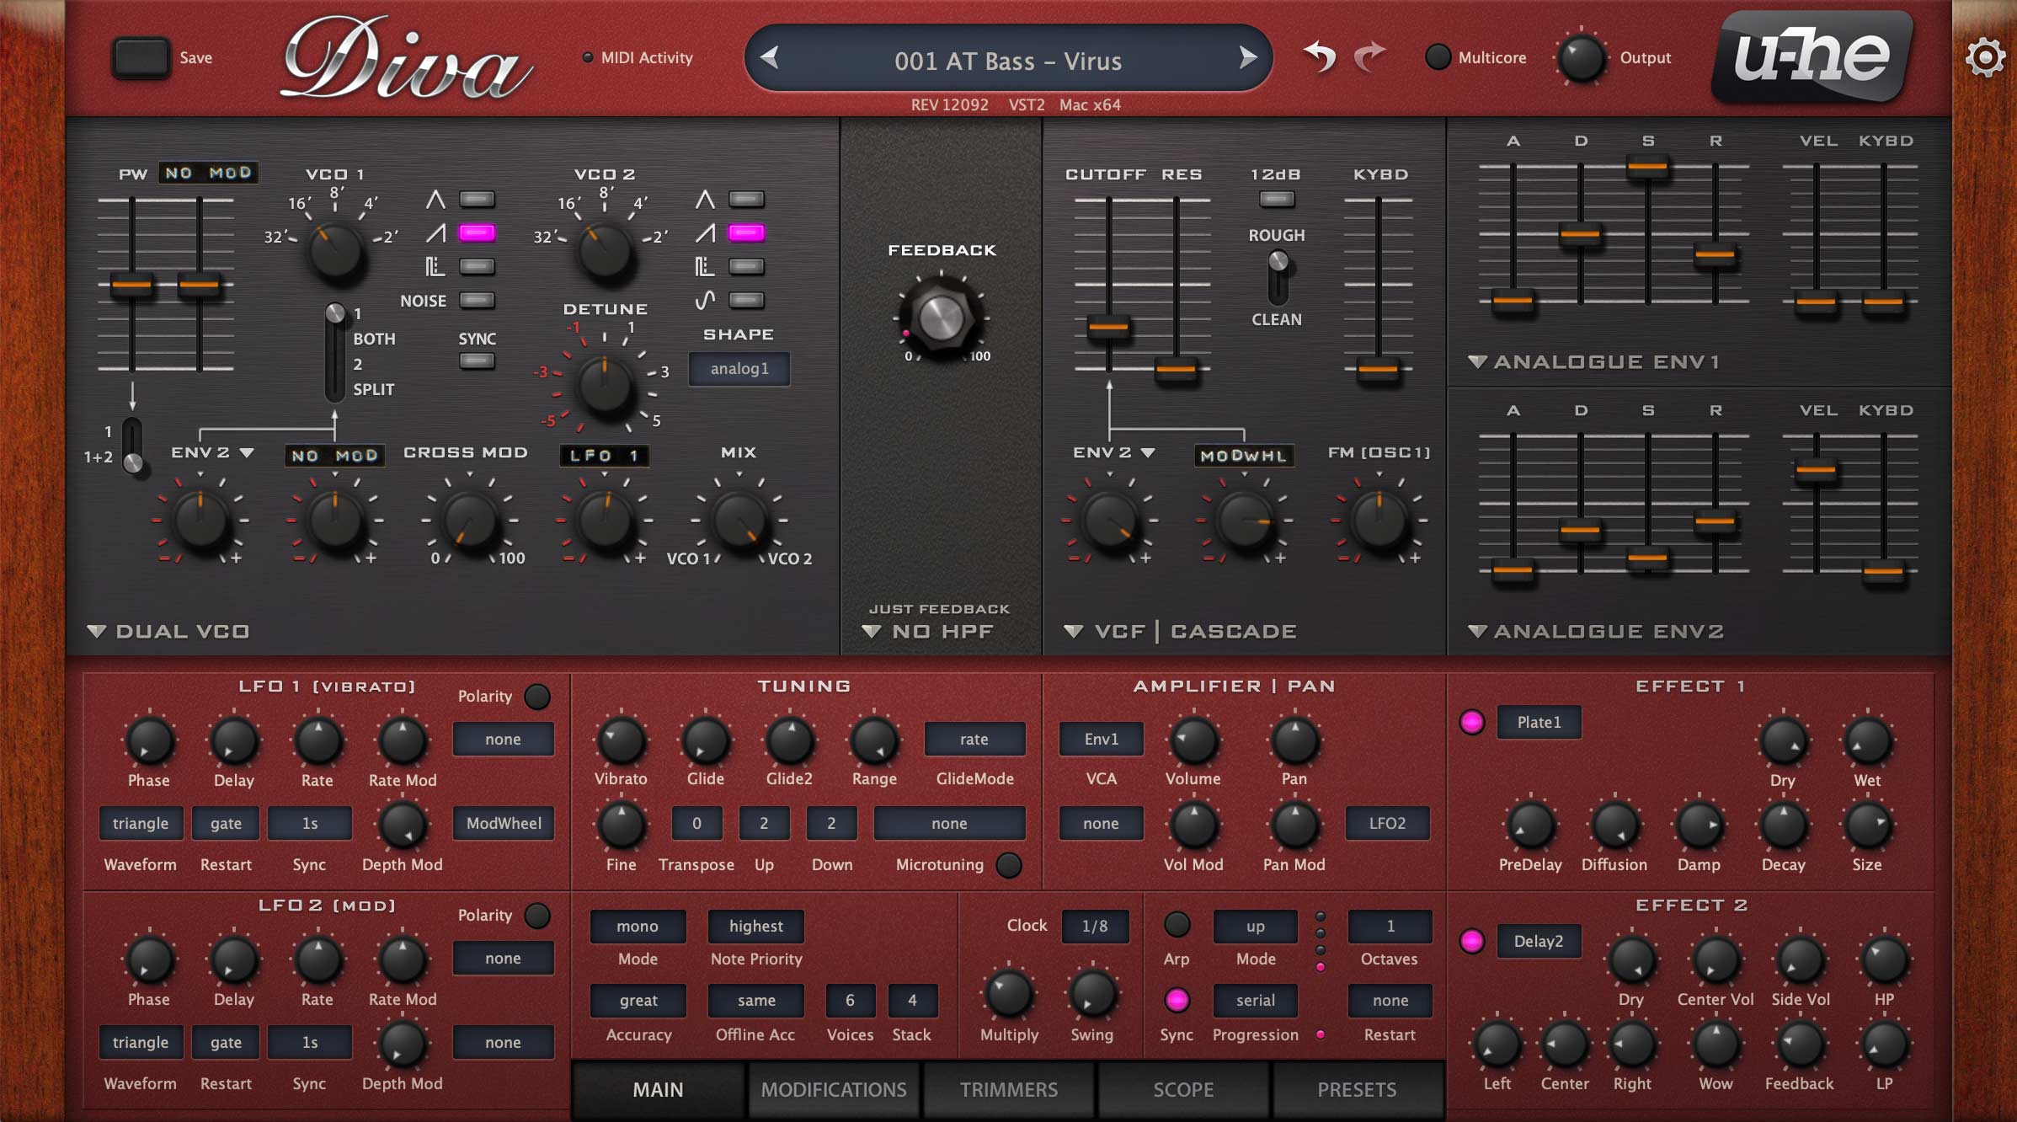Go to next preset with right arrow
Screen dimensions: 2017x1122
(1247, 58)
